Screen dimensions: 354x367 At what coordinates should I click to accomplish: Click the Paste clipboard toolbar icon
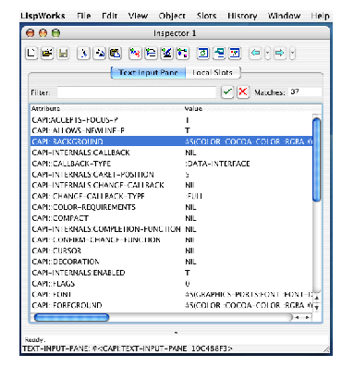[115, 54]
